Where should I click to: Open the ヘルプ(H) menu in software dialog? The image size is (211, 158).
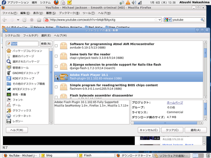click(60, 35)
